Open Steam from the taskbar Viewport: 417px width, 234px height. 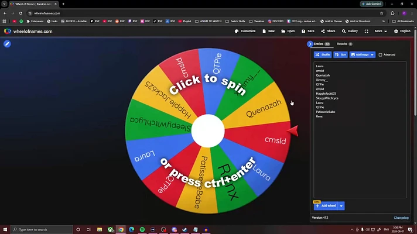(185, 229)
